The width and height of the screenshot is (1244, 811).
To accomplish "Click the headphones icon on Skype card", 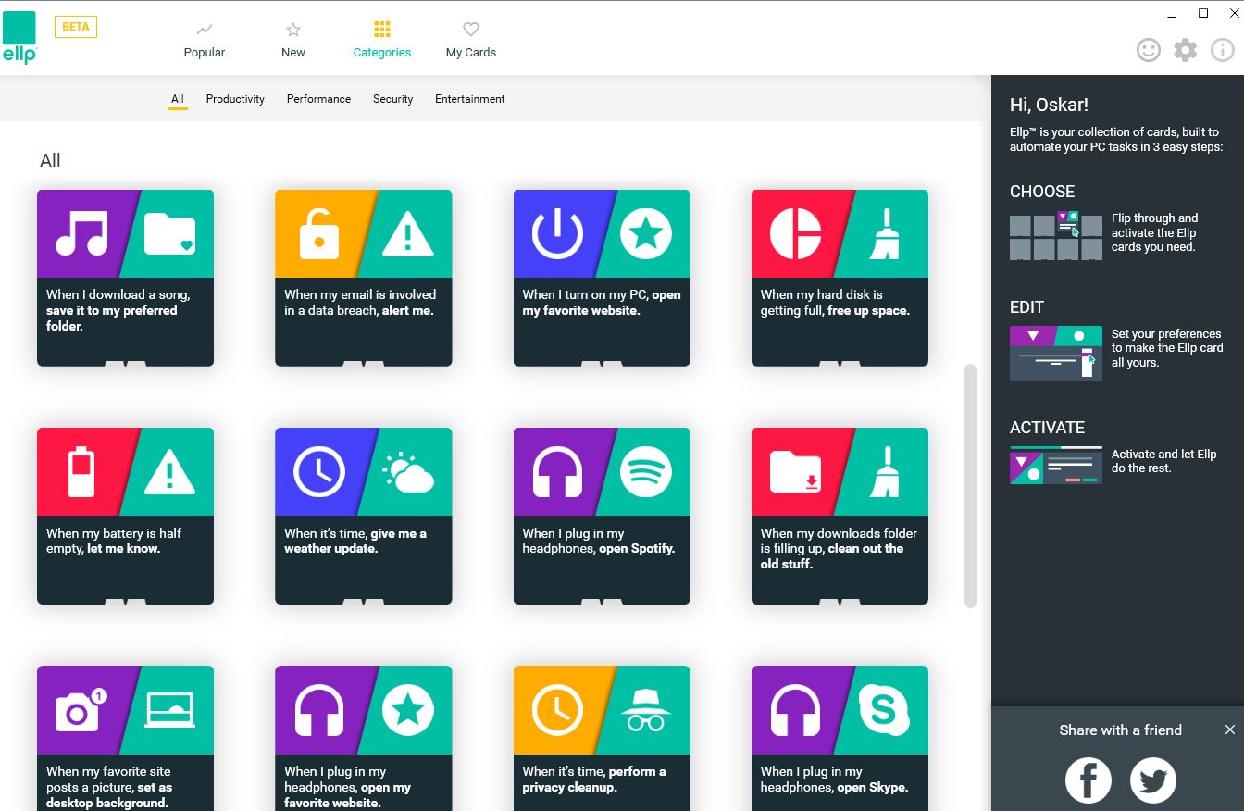I will 796,710.
